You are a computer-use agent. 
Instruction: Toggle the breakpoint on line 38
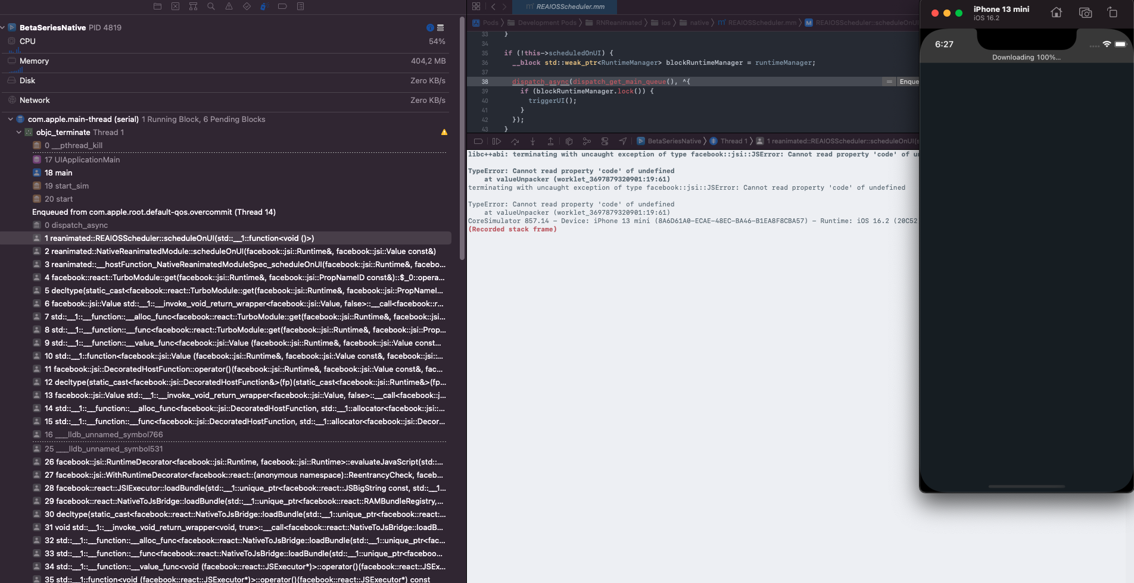point(484,82)
